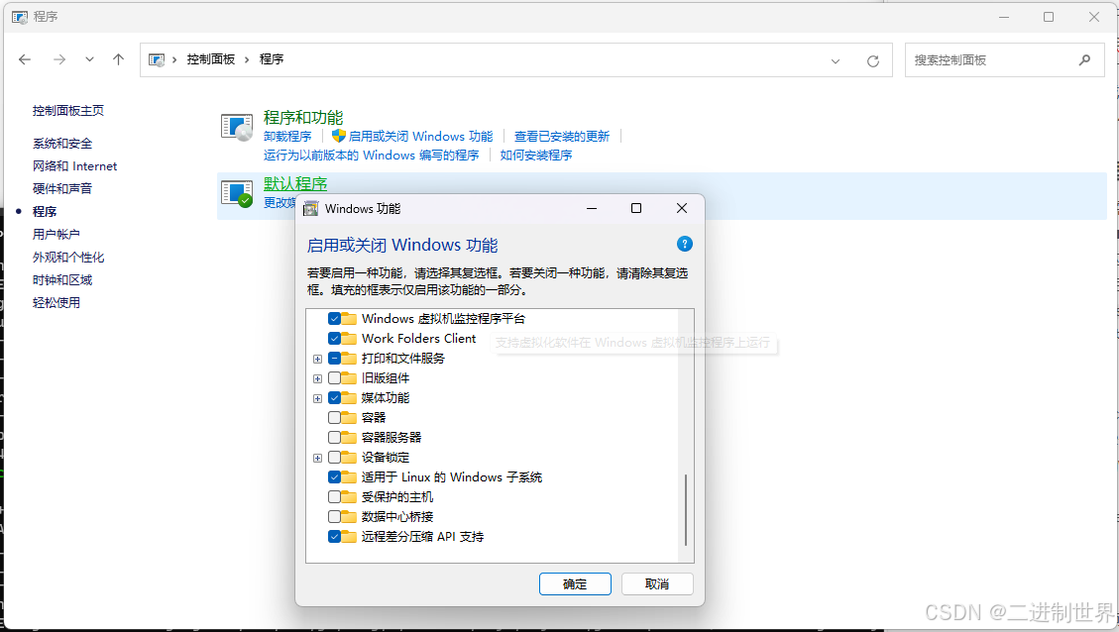The height and width of the screenshot is (632, 1119).
Task: Click the 如何安装程序 link
Action: 536,156
